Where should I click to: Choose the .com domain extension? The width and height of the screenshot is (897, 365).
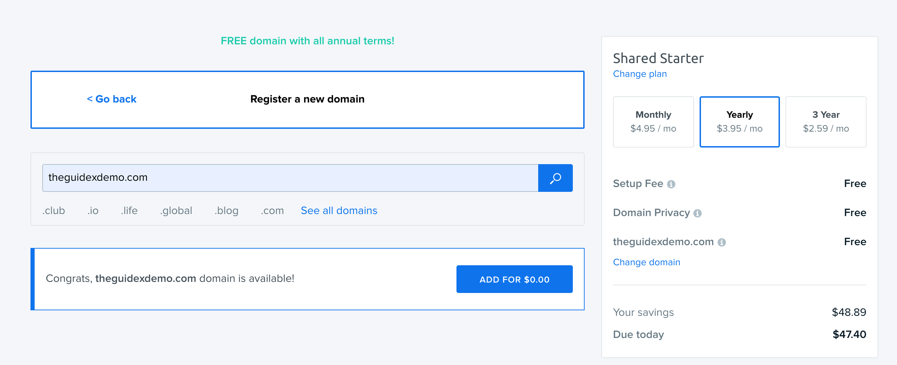[x=272, y=210]
